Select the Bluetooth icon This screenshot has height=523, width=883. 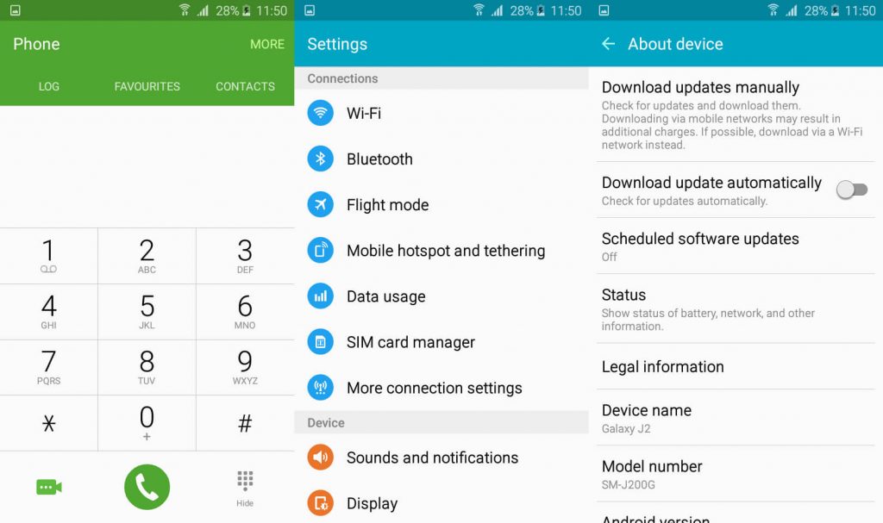[x=319, y=159]
